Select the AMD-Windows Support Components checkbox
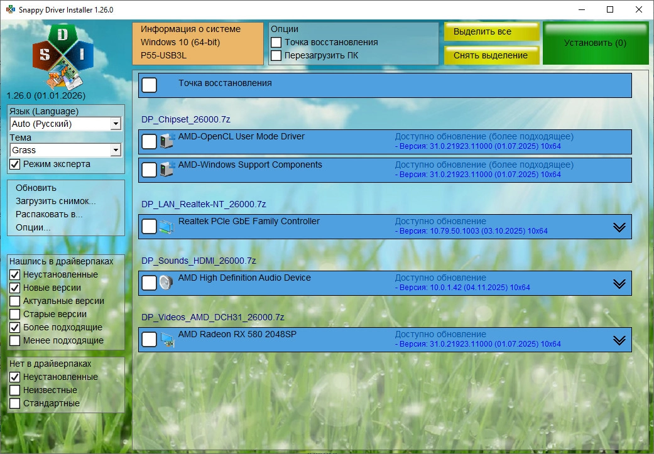Image resolution: width=654 pixels, height=454 pixels. (x=150, y=170)
